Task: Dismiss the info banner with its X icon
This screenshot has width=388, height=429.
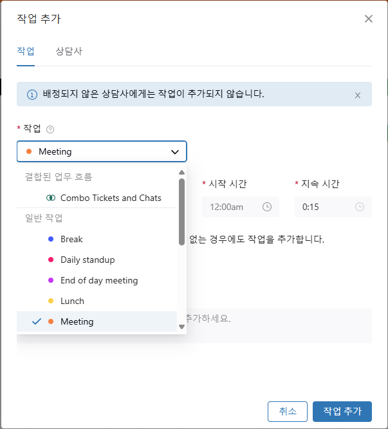Action: 358,95
